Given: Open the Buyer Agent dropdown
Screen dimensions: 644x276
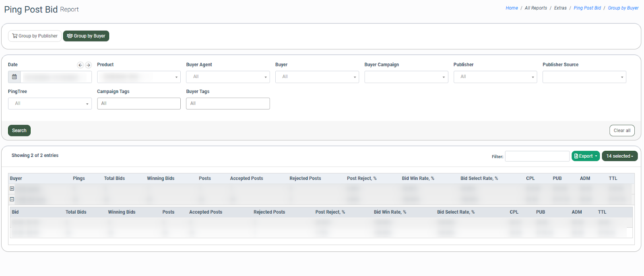Looking at the screenshot, I should 228,77.
